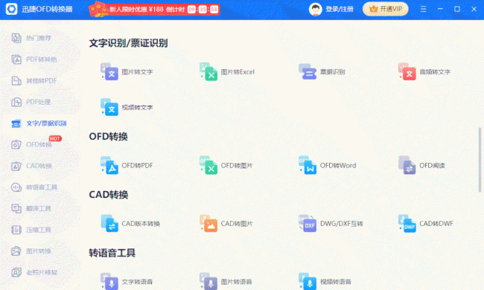Click the HOT badge on OFD转换
This screenshot has height=290, width=484.
[55, 138]
